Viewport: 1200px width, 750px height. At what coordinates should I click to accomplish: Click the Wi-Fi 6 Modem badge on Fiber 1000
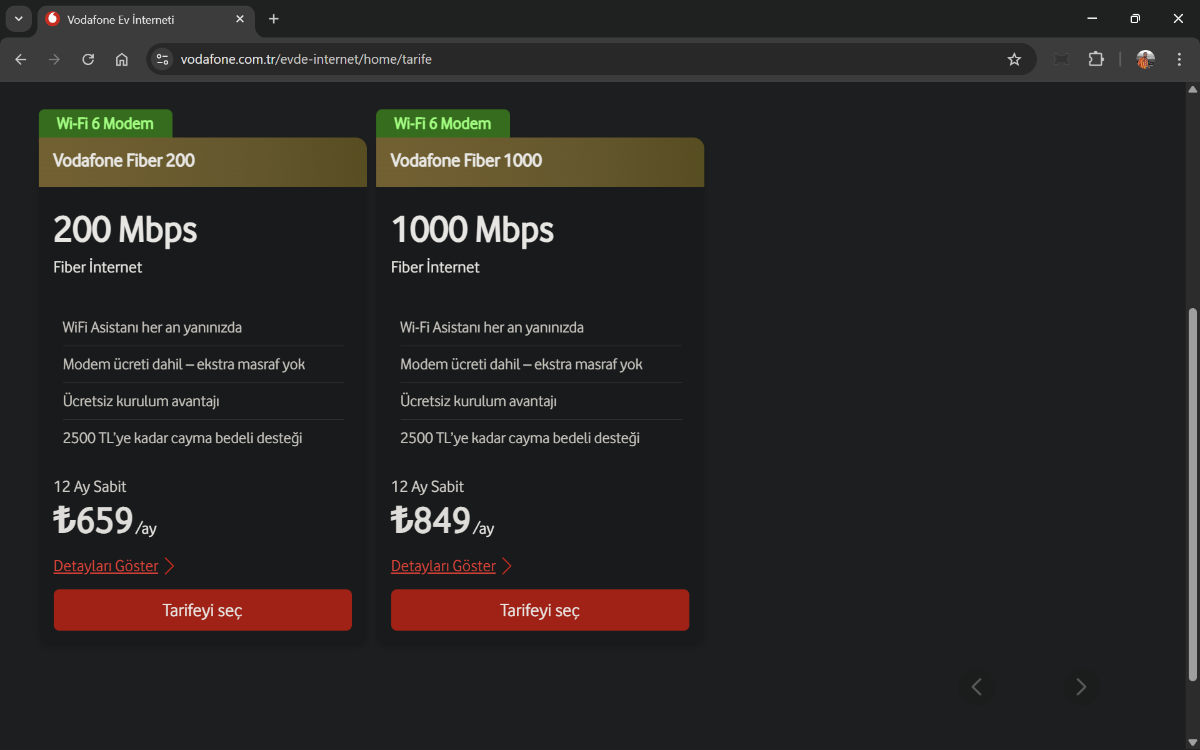point(442,124)
